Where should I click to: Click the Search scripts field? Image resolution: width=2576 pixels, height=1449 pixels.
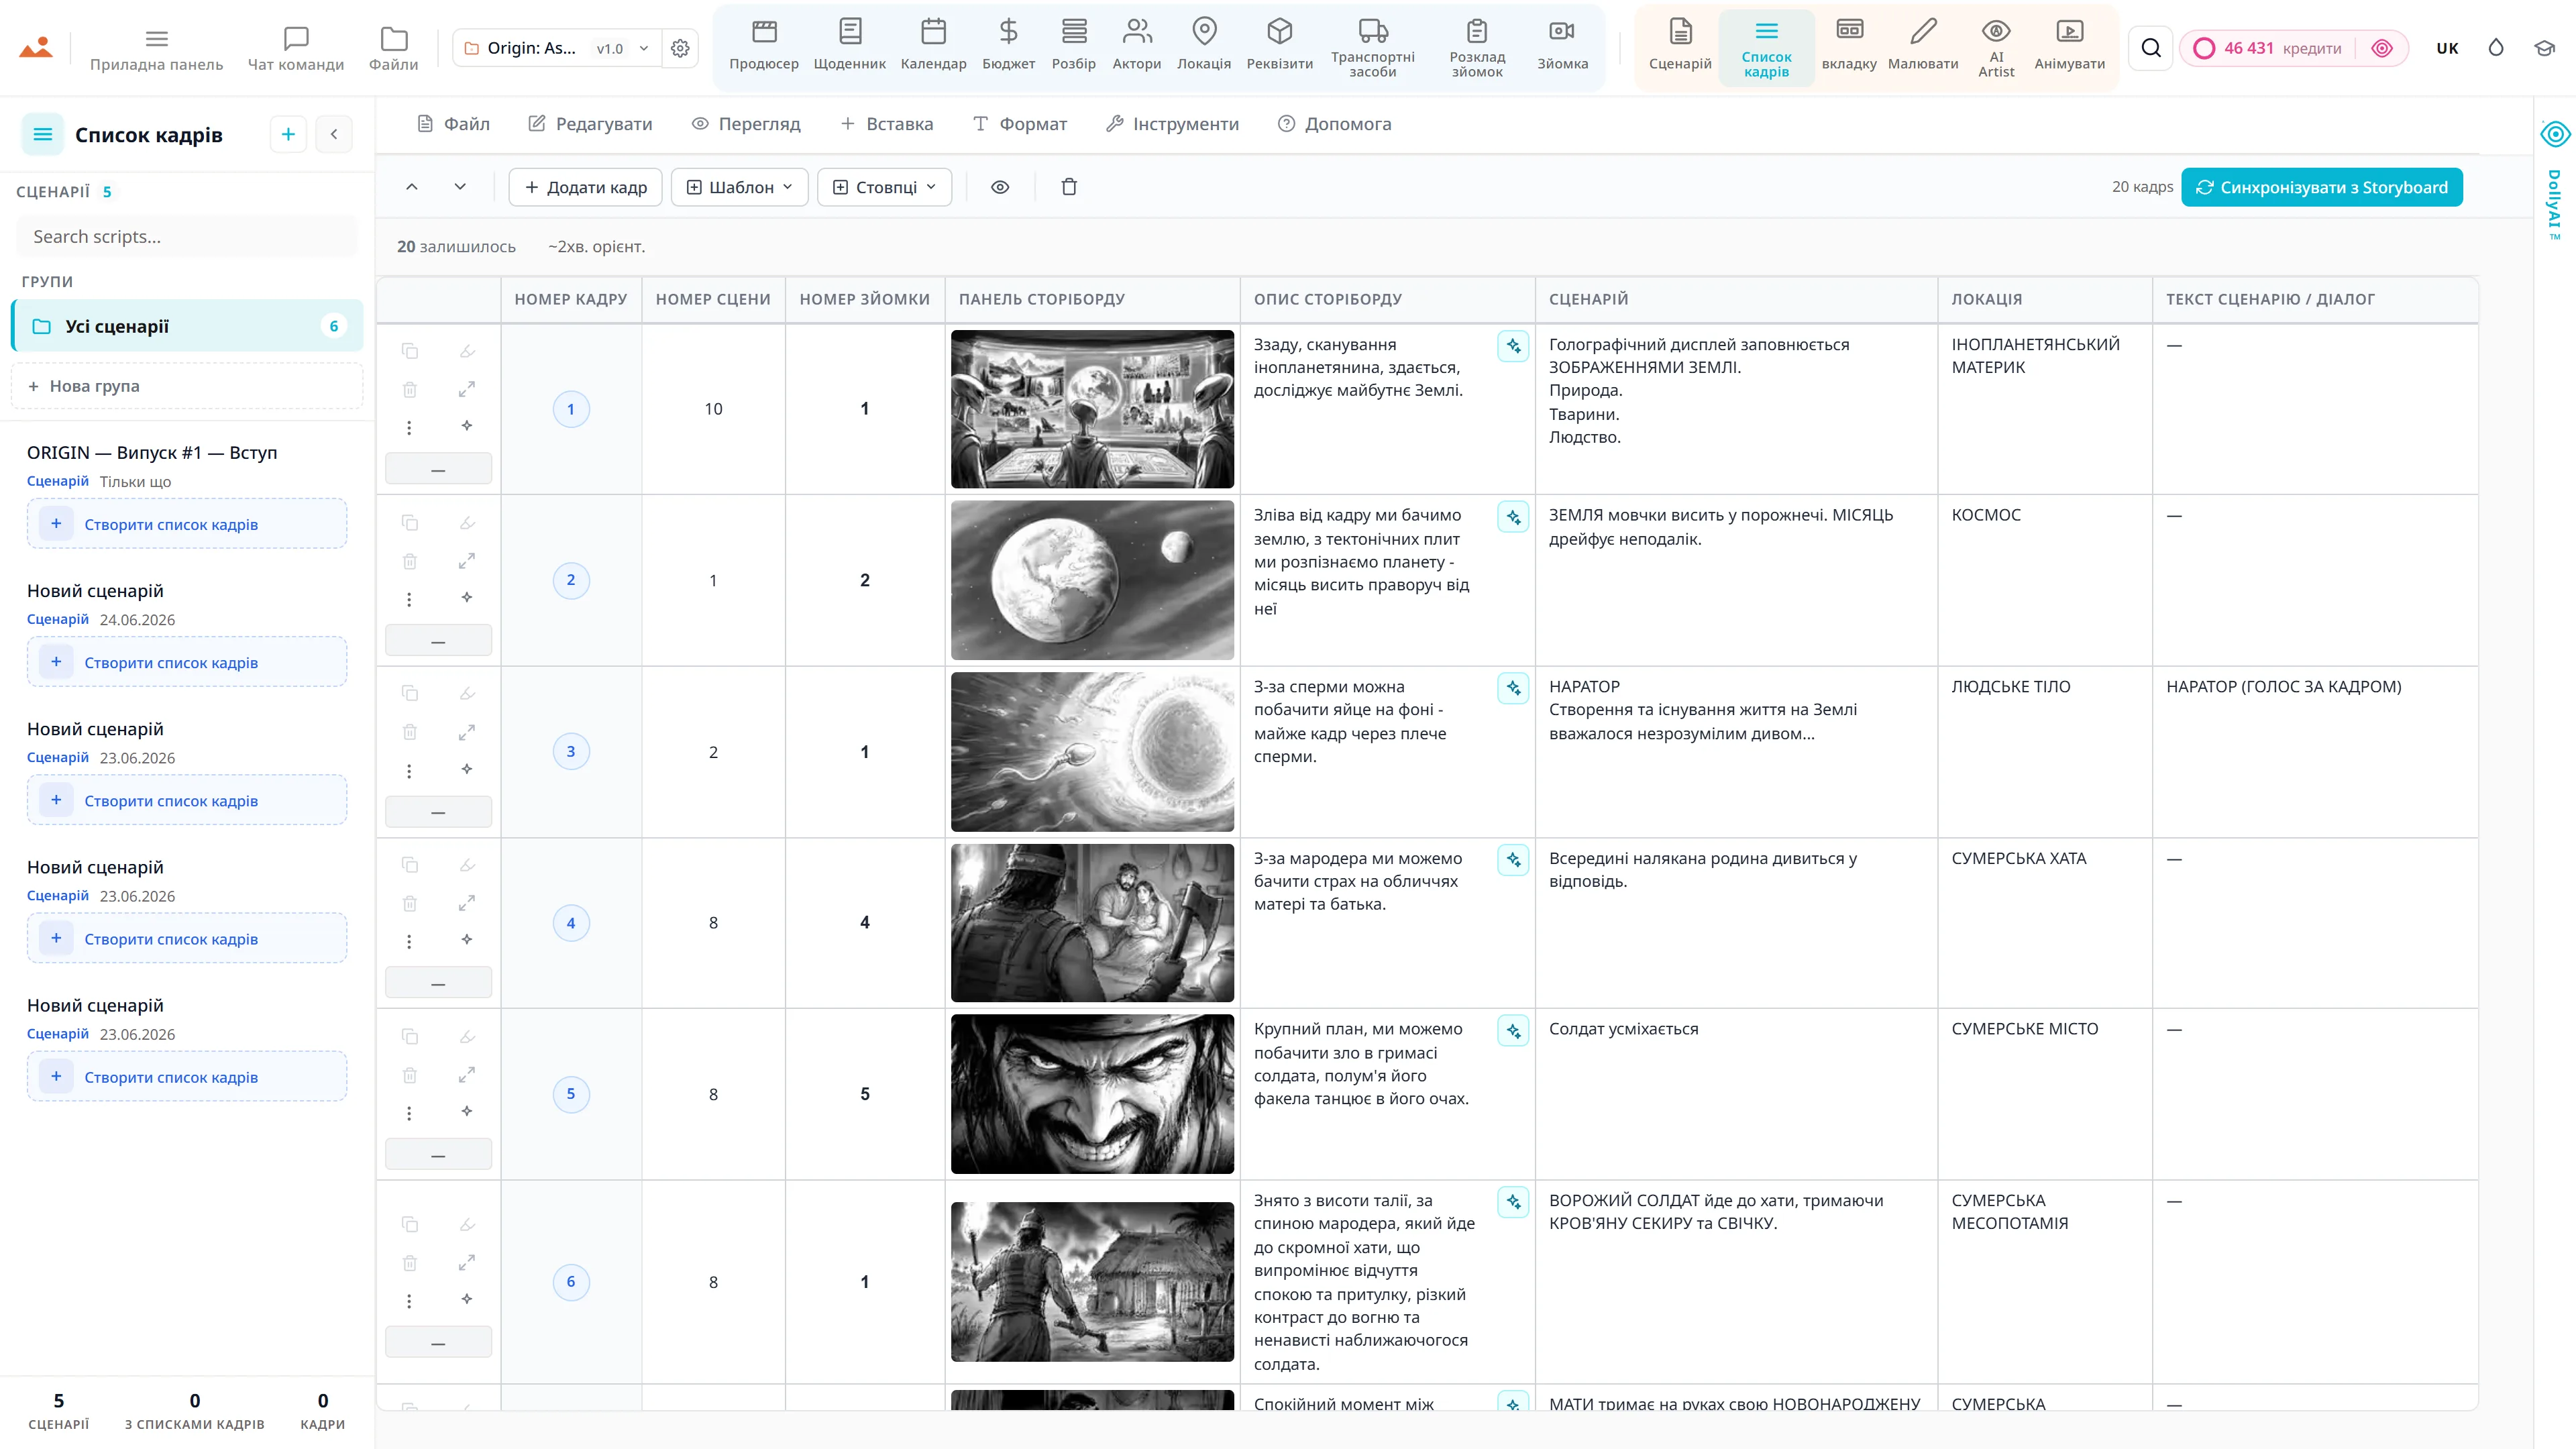coord(187,237)
